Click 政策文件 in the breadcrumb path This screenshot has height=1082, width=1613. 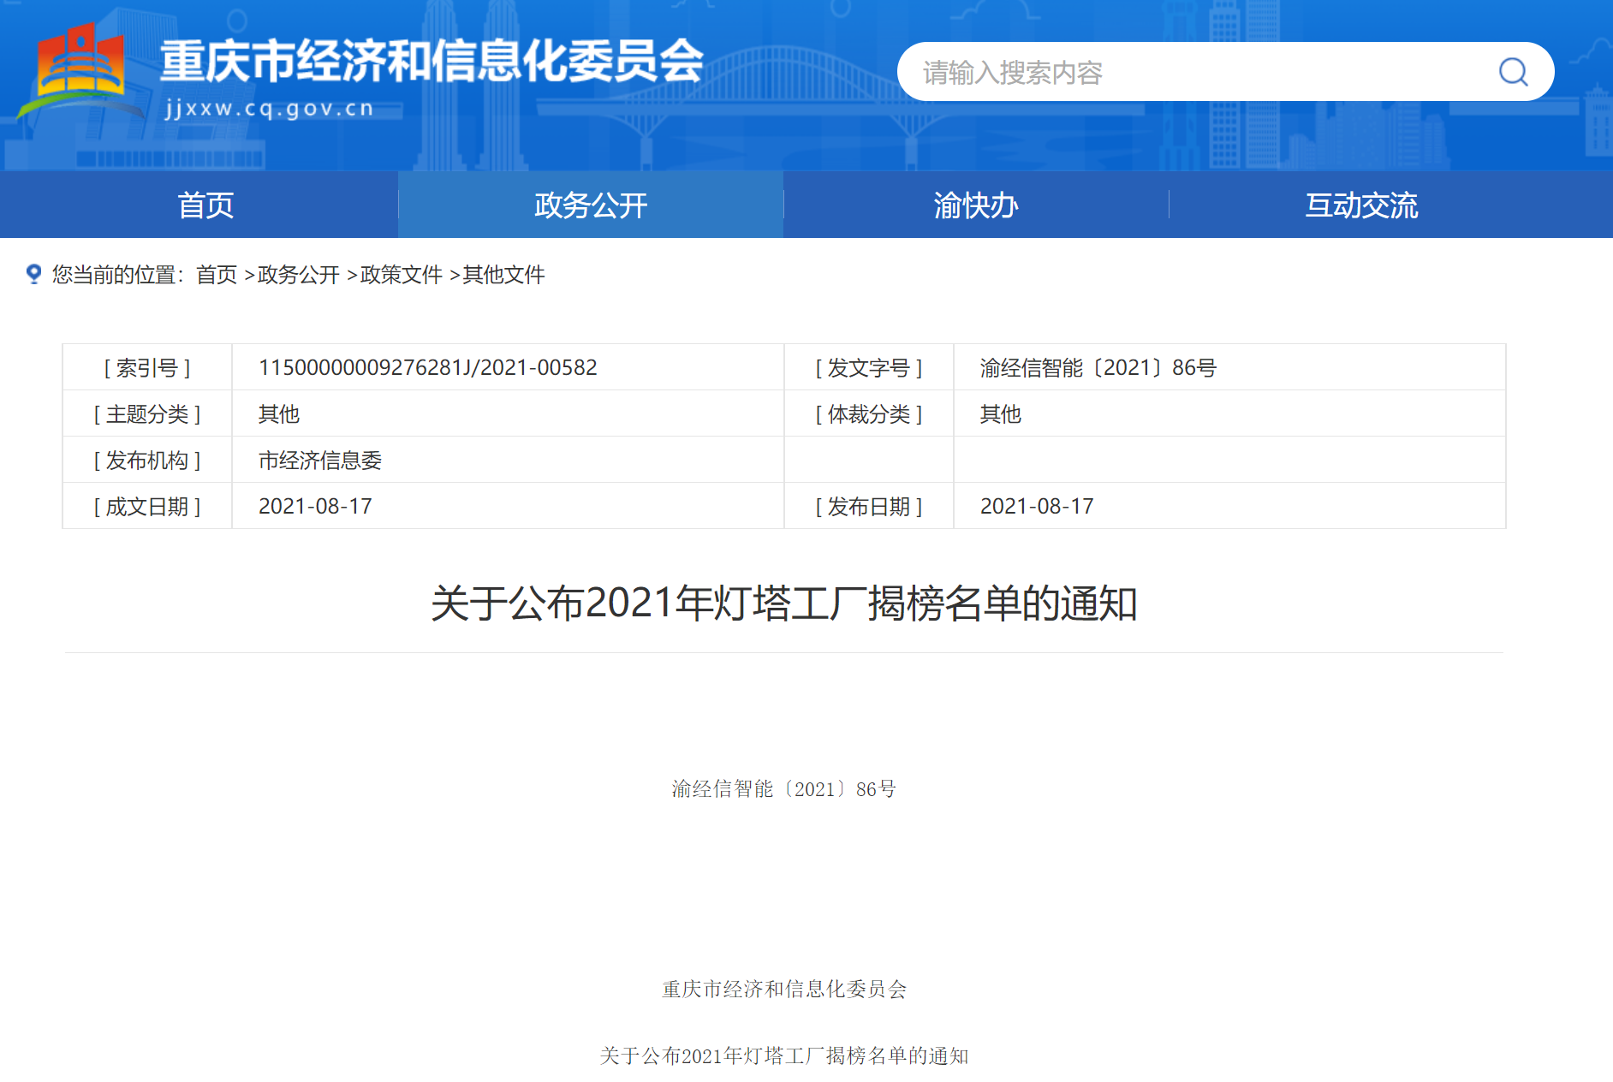pyautogui.click(x=402, y=275)
